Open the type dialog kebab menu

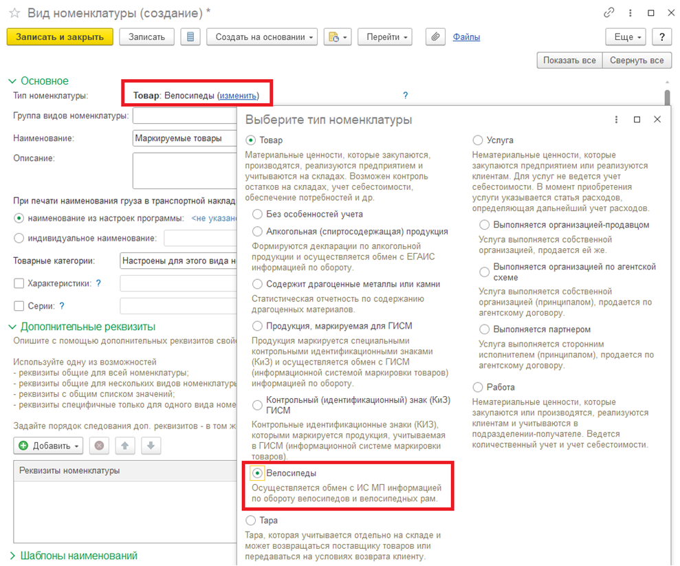[616, 120]
